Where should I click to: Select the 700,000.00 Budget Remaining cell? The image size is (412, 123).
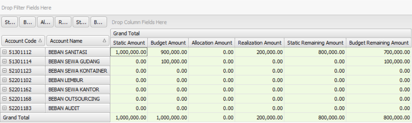tap(379, 52)
